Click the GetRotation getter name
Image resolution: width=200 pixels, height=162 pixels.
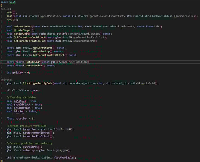[34, 66]
